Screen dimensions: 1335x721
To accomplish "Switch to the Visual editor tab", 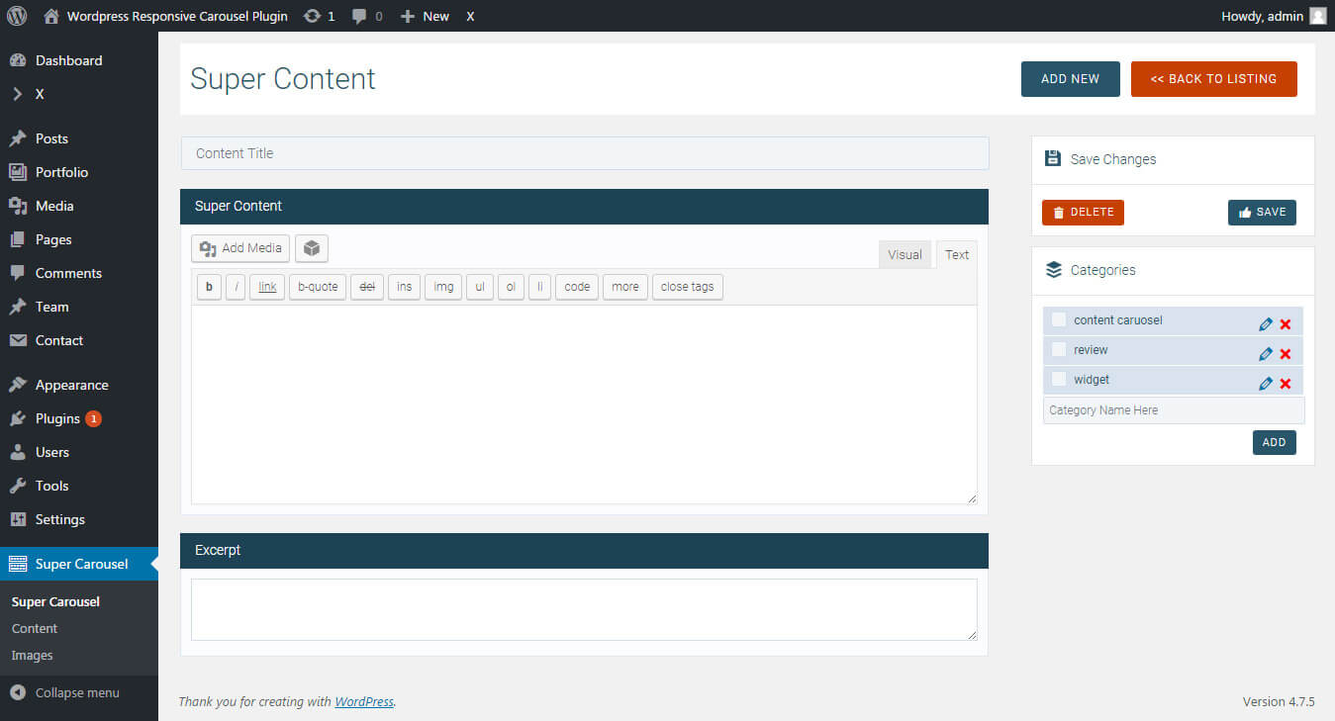I will 905,254.
